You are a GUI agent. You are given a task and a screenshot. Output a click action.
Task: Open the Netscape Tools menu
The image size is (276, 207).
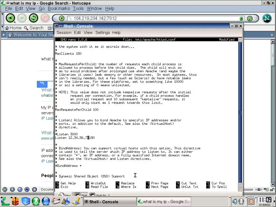pyautogui.click(x=78, y=8)
